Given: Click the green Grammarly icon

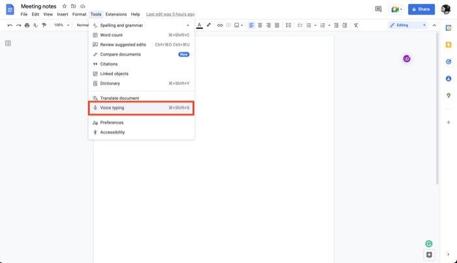Looking at the screenshot, I should [x=429, y=243].
